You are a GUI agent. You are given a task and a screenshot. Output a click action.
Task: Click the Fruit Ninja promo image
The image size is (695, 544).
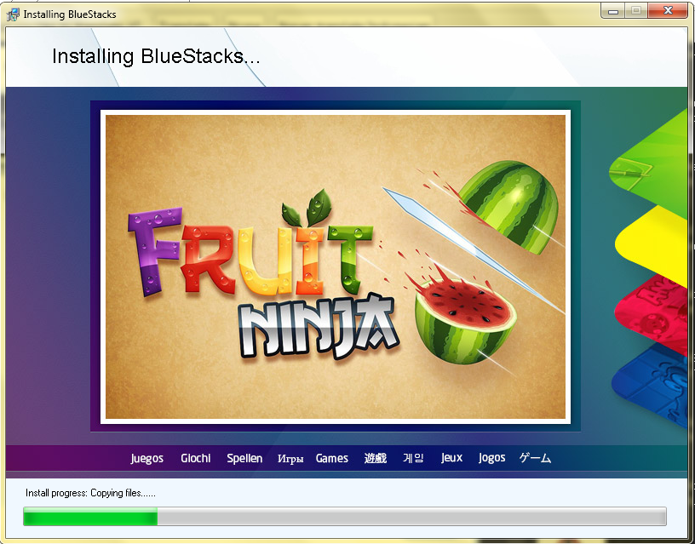click(336, 266)
